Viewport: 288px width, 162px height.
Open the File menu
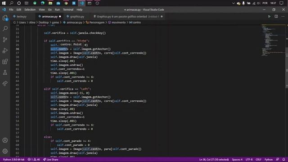coord(11,9)
